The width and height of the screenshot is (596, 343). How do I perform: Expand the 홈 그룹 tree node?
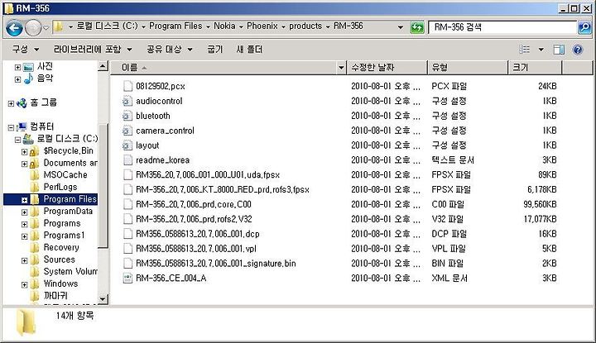pyautogui.click(x=11, y=103)
